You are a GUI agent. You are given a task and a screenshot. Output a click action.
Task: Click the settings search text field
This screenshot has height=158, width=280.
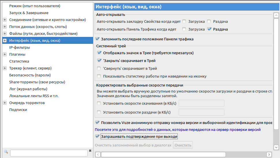coord(49,153)
